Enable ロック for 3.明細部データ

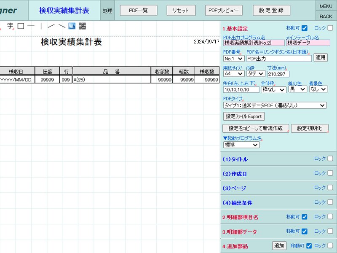(x=330, y=231)
